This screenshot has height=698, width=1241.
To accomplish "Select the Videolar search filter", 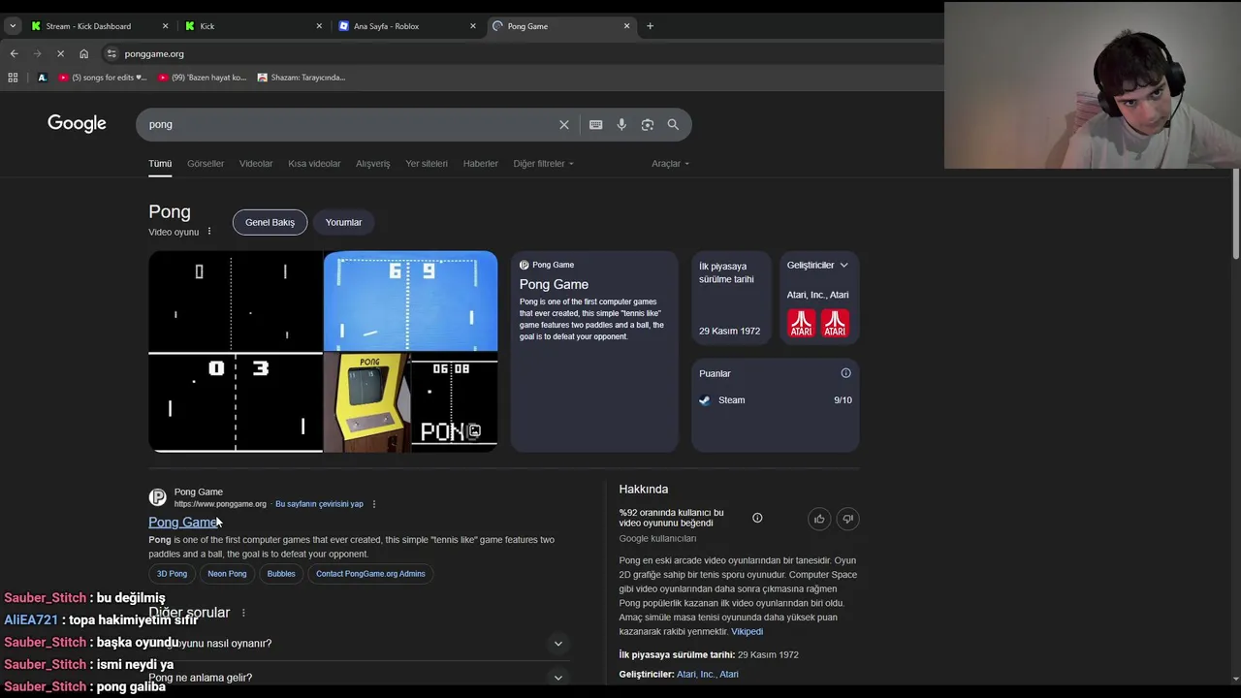I will coord(256,164).
